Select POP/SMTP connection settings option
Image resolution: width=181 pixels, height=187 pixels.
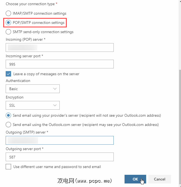pyautogui.click(x=8, y=23)
